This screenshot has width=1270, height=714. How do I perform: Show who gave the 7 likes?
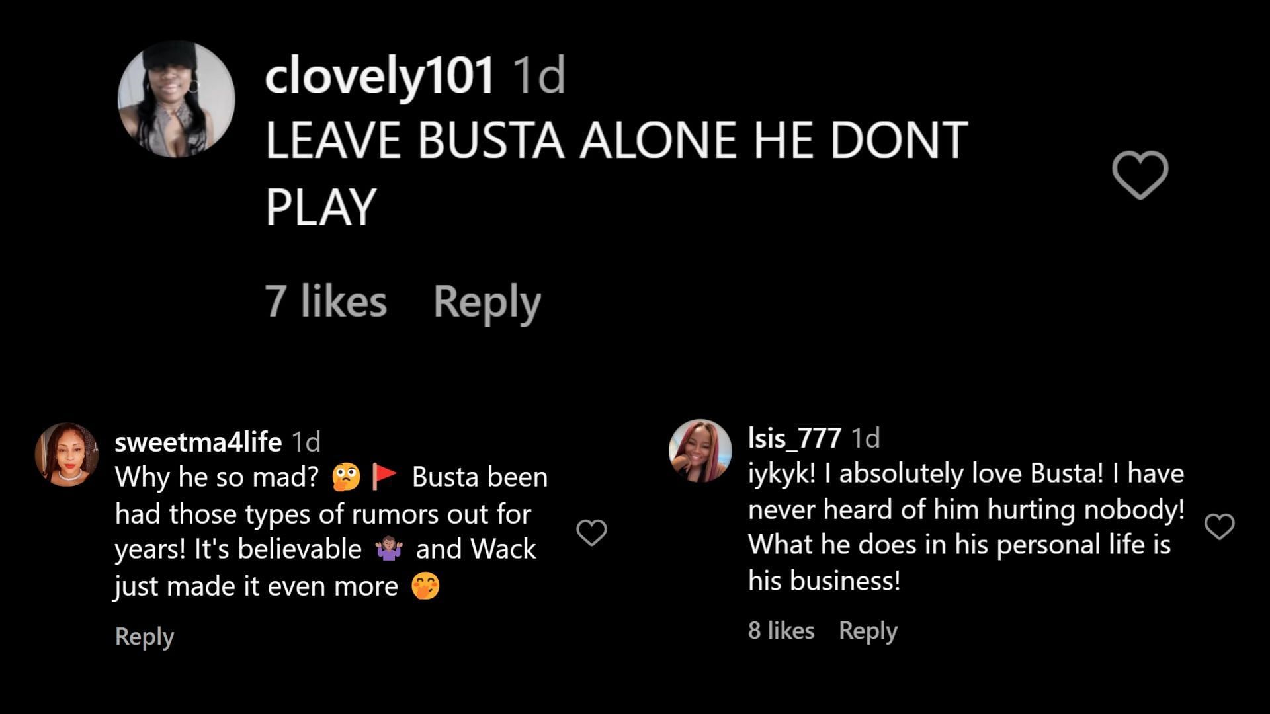[x=325, y=301]
